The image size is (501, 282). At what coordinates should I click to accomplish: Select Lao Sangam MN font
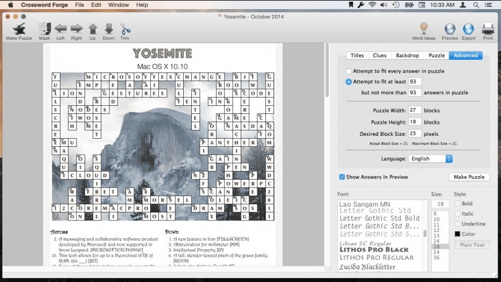pos(365,204)
